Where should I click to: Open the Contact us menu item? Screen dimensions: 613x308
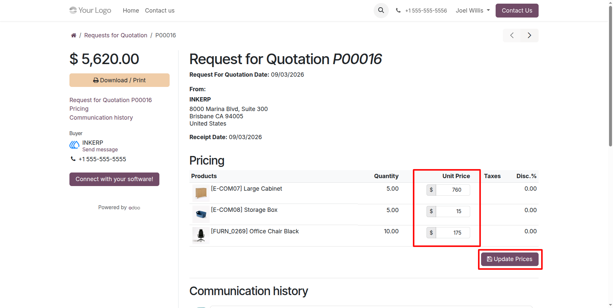click(160, 11)
